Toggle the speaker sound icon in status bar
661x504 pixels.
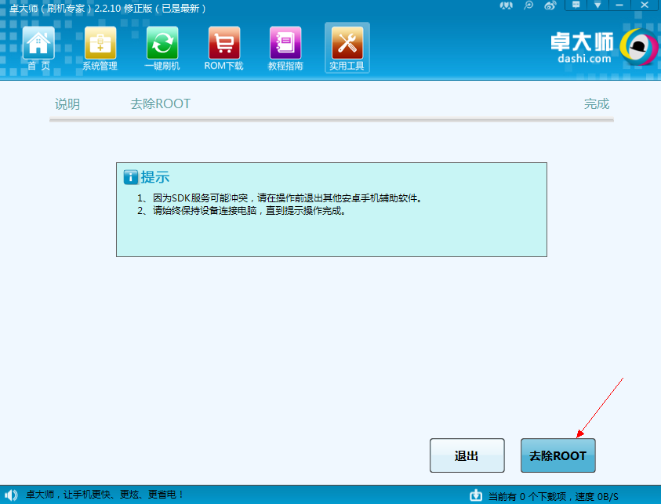[x=11, y=495]
